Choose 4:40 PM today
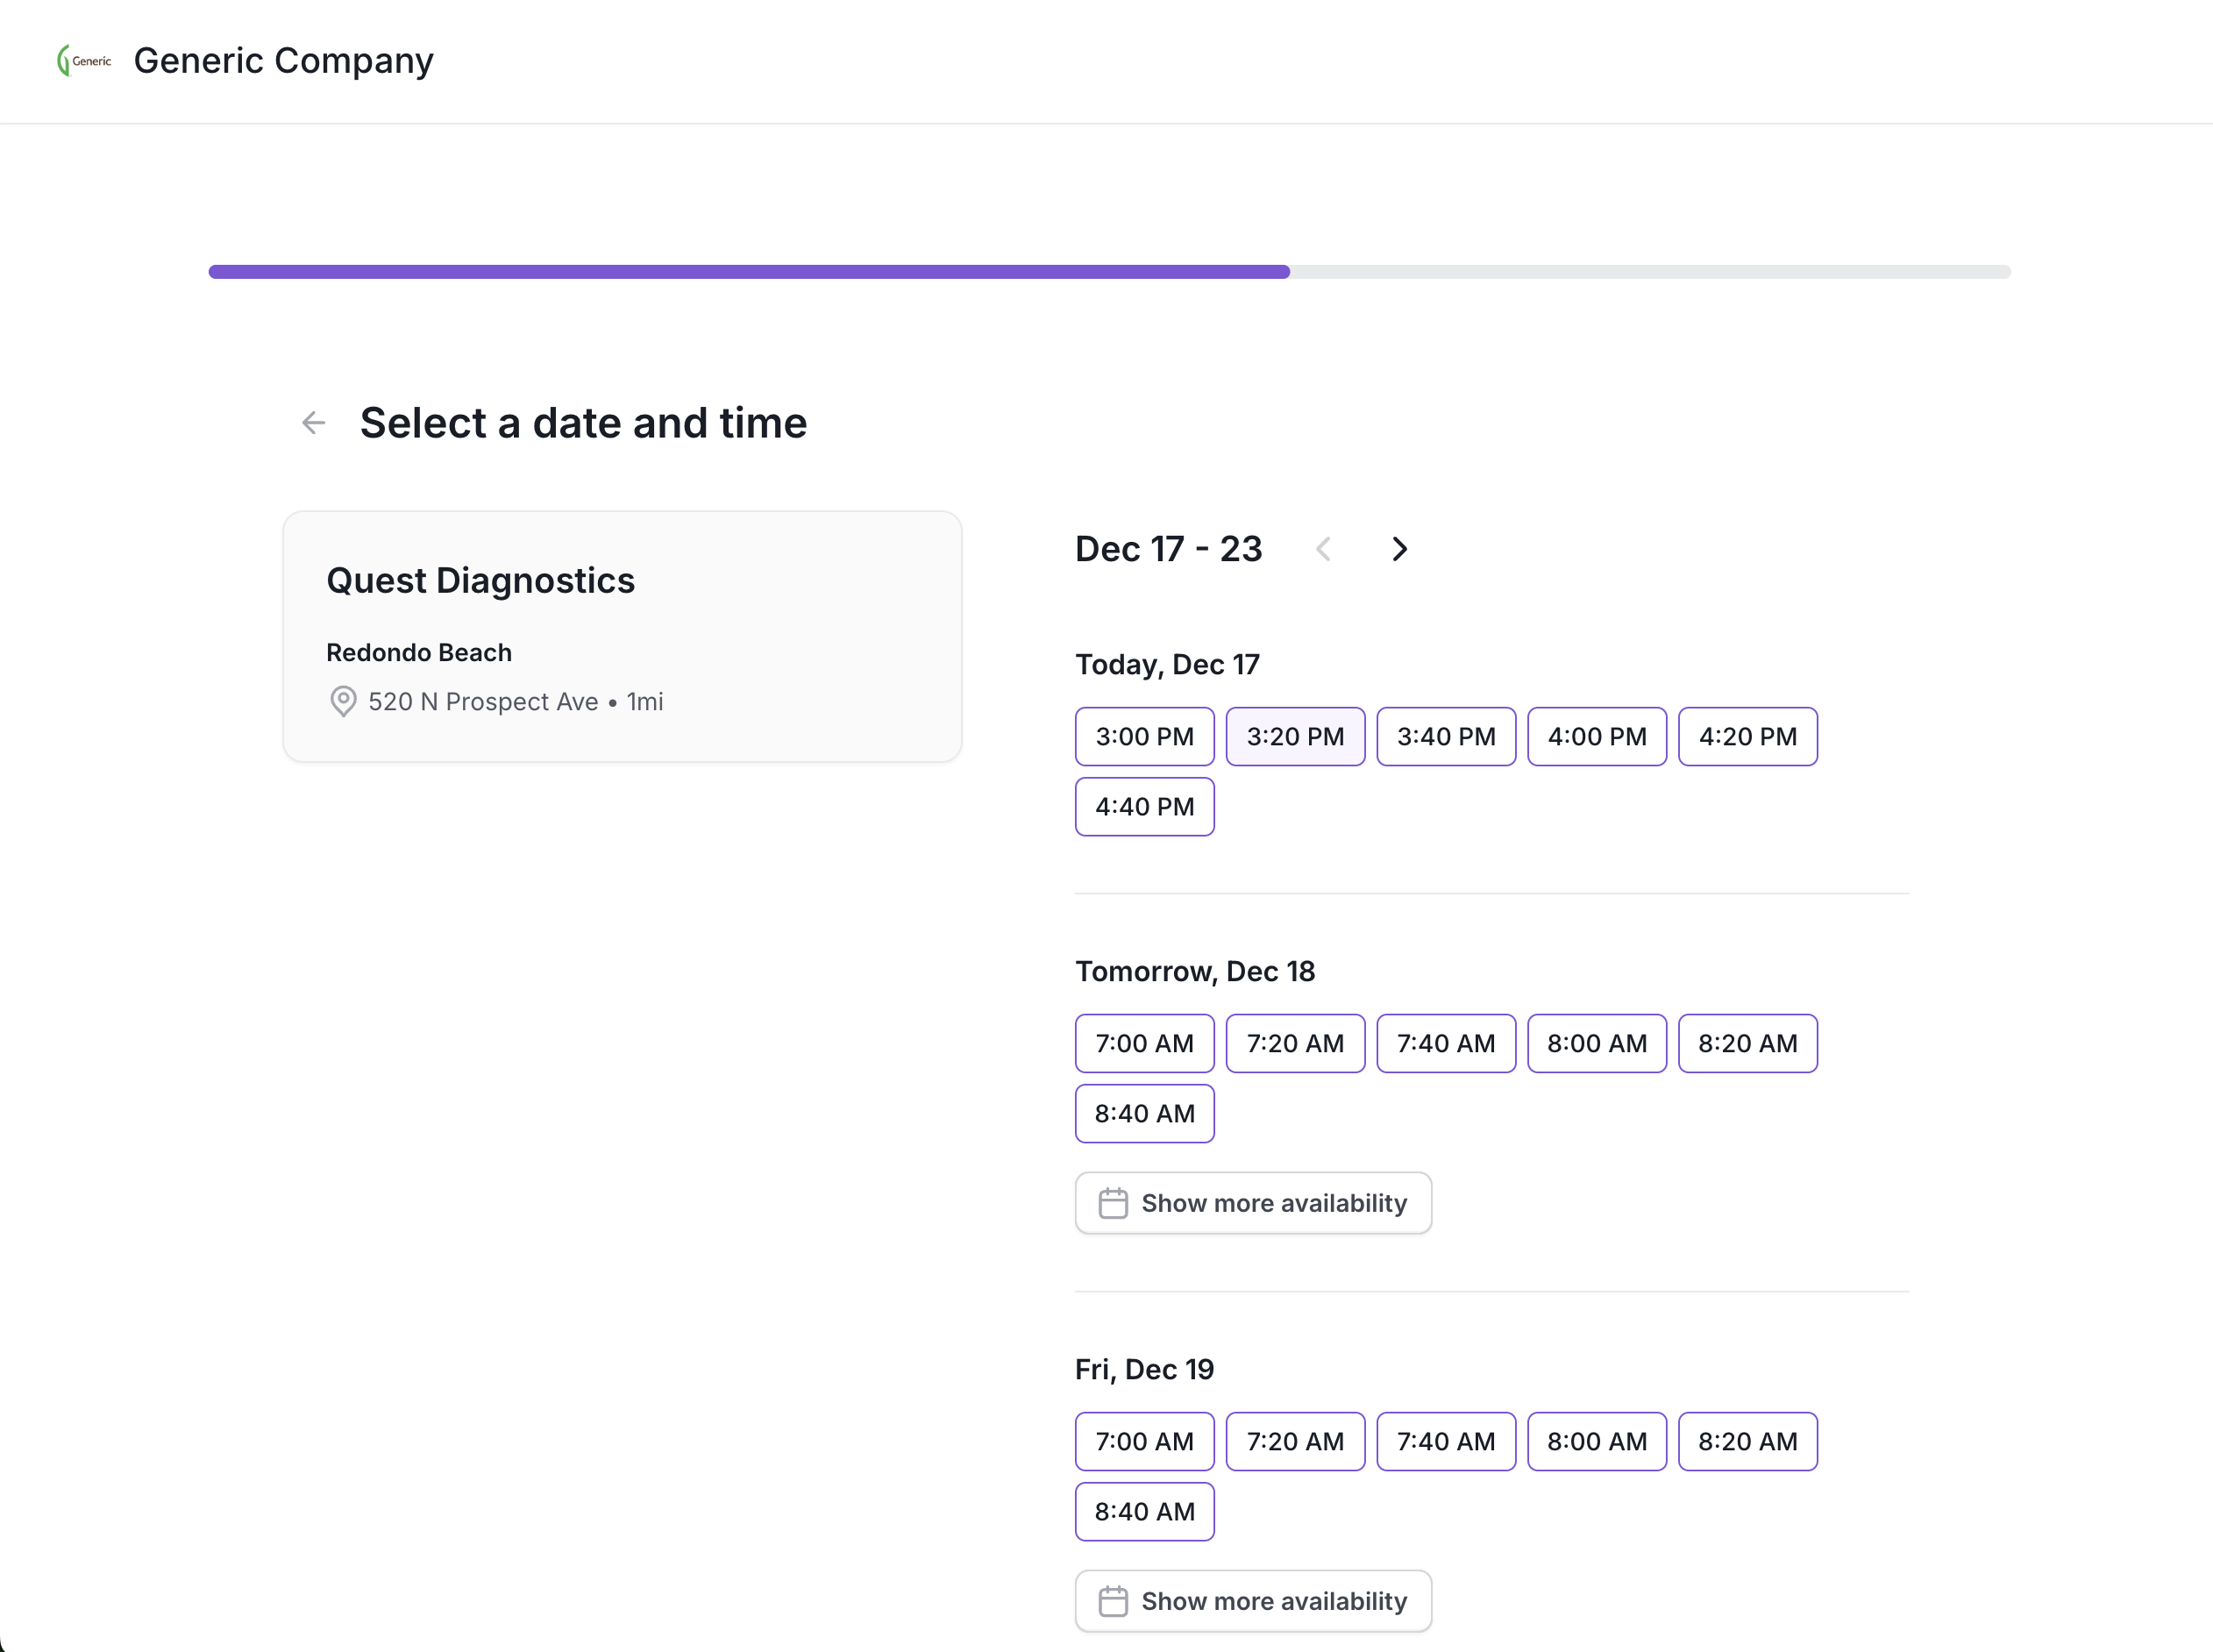This screenshot has width=2213, height=1652. point(1144,807)
